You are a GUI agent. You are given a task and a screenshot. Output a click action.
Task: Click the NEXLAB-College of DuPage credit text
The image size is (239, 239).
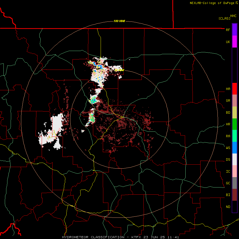212,3
